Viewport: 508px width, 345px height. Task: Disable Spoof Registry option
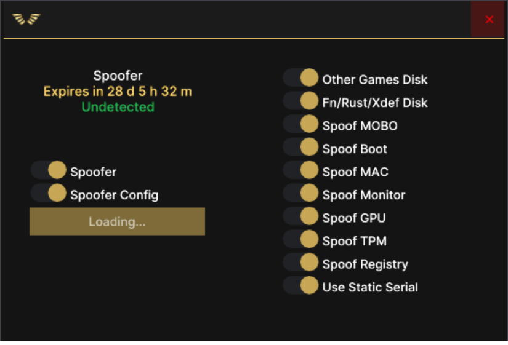coord(301,263)
